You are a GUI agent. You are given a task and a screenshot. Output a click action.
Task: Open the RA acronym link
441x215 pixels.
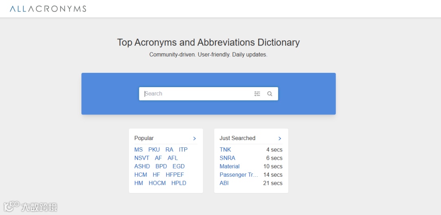pos(169,150)
